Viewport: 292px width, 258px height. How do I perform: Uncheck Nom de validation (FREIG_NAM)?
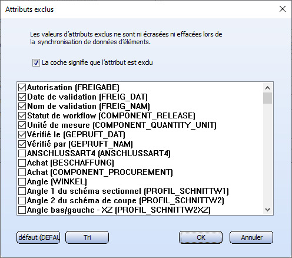click(x=22, y=106)
